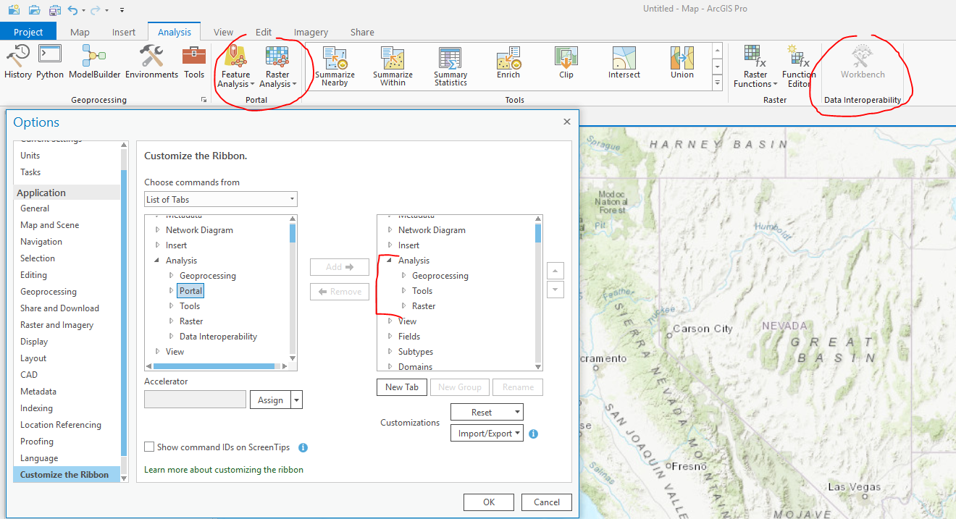Screen dimensions: 956x519
Task: Click the info icon beside ScreenTips checkbox
Action: tap(303, 447)
